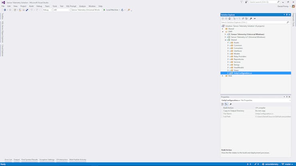The image size is (296, 166).
Task: Click the Redo toolbar icon
Action: point(37,10)
